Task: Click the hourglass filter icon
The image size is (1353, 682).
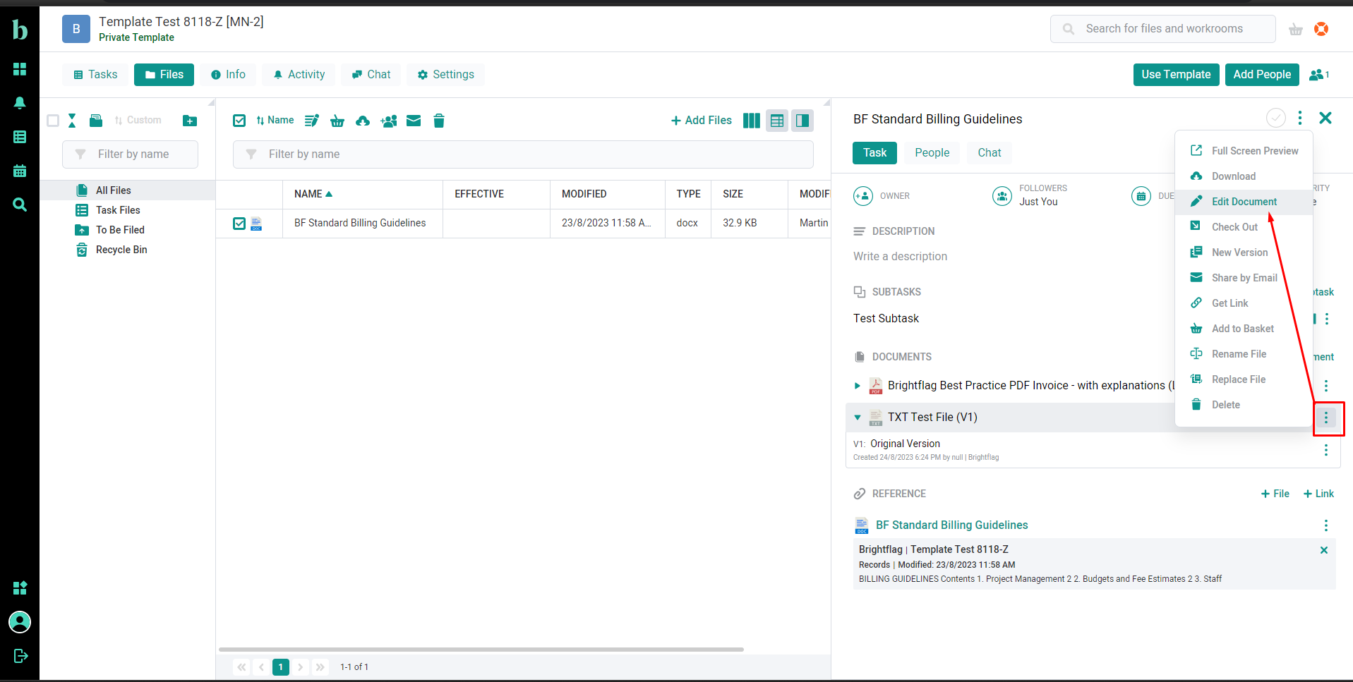Action: tap(72, 121)
